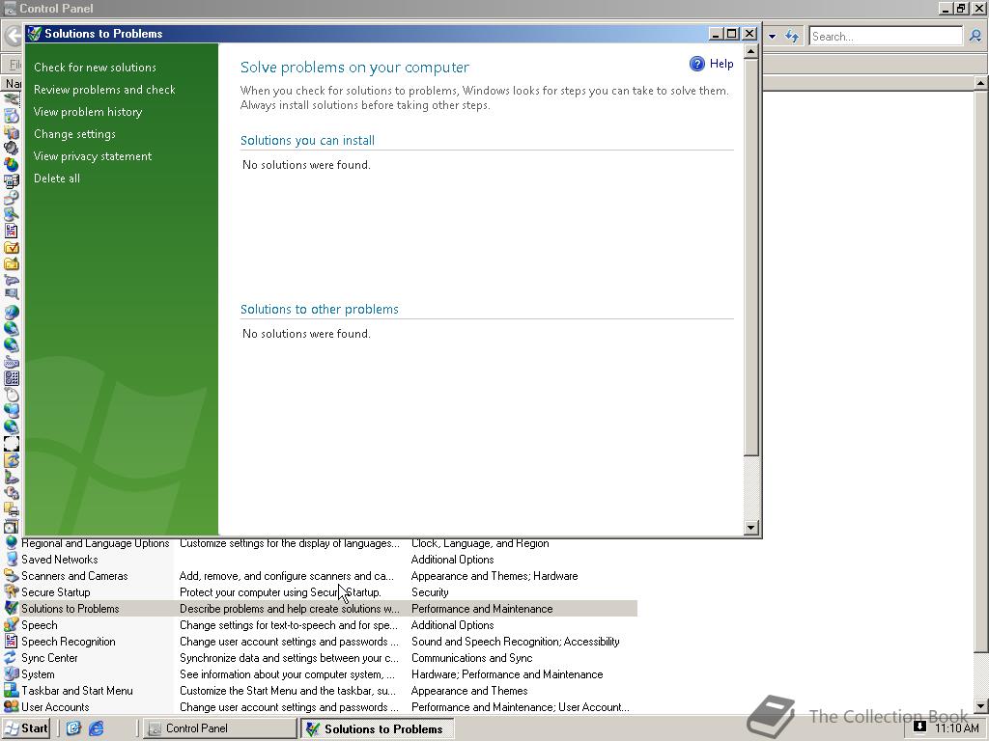Click the Solutions to Problems list icon
The height and width of the screenshot is (741, 989).
[x=11, y=608]
